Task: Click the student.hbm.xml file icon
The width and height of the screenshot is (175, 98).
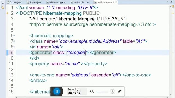Action: pos(72,2)
